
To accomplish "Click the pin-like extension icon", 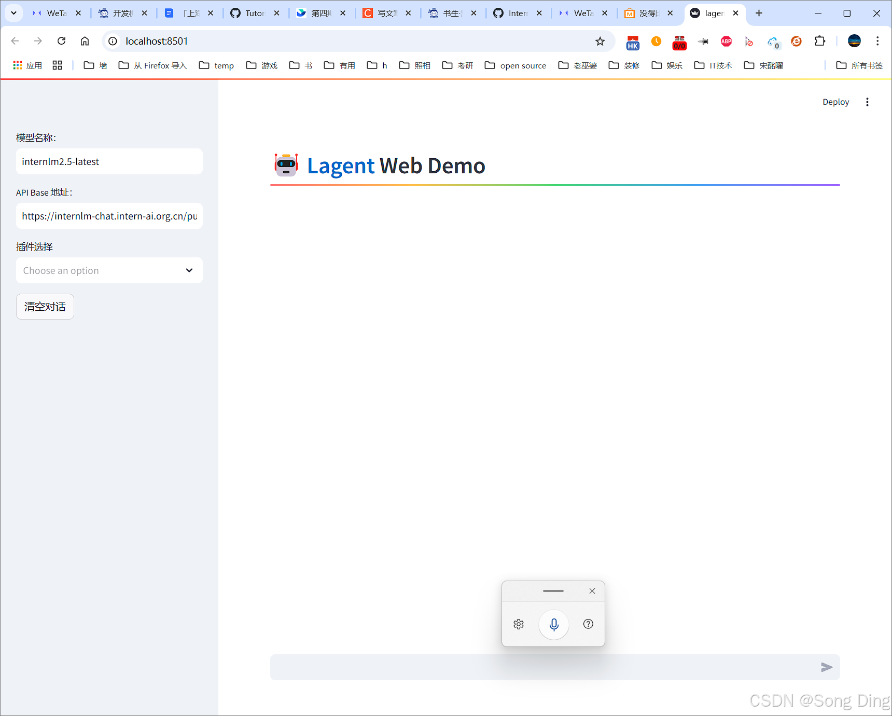I will 703,41.
